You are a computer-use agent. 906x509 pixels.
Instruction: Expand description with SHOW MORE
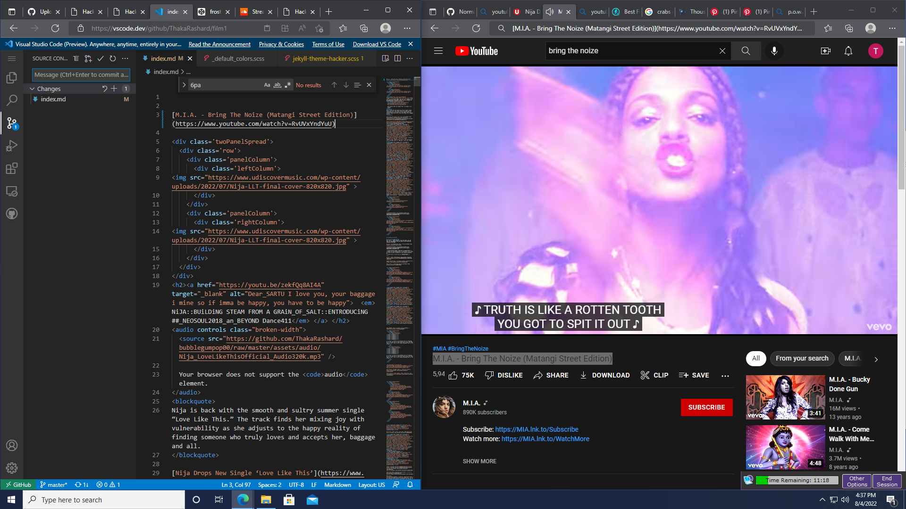coord(479,461)
